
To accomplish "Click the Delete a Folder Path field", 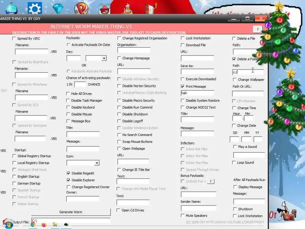I will [248, 72].
